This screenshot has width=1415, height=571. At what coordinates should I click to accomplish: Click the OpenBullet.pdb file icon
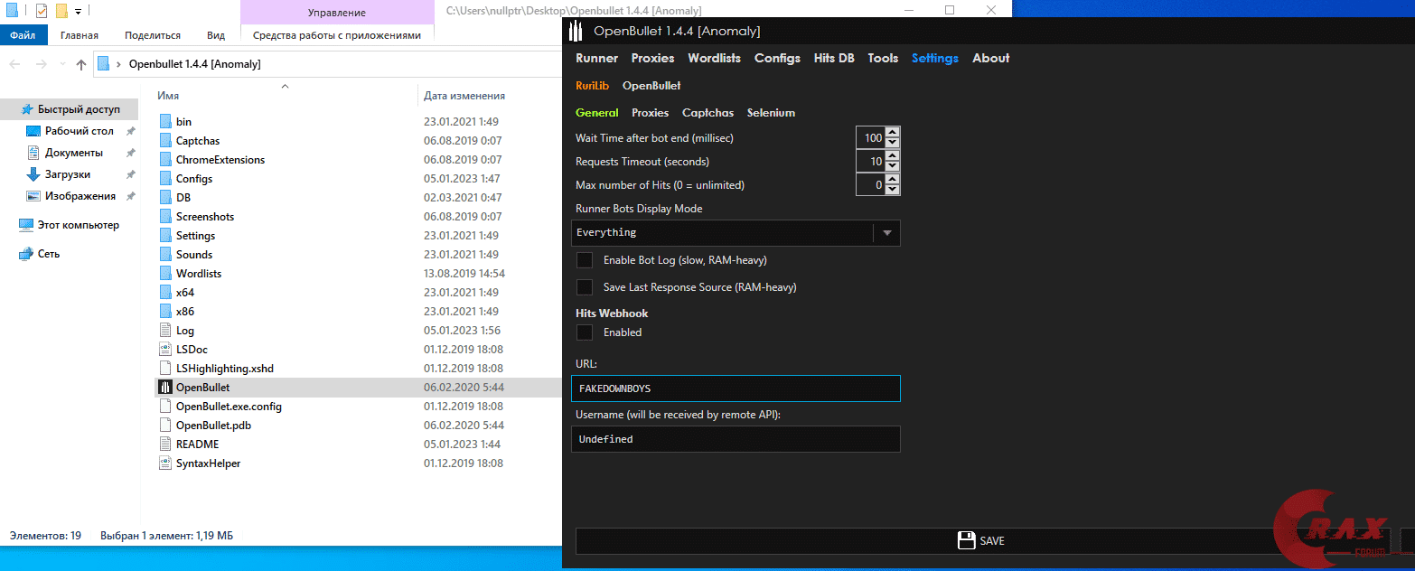coord(165,425)
